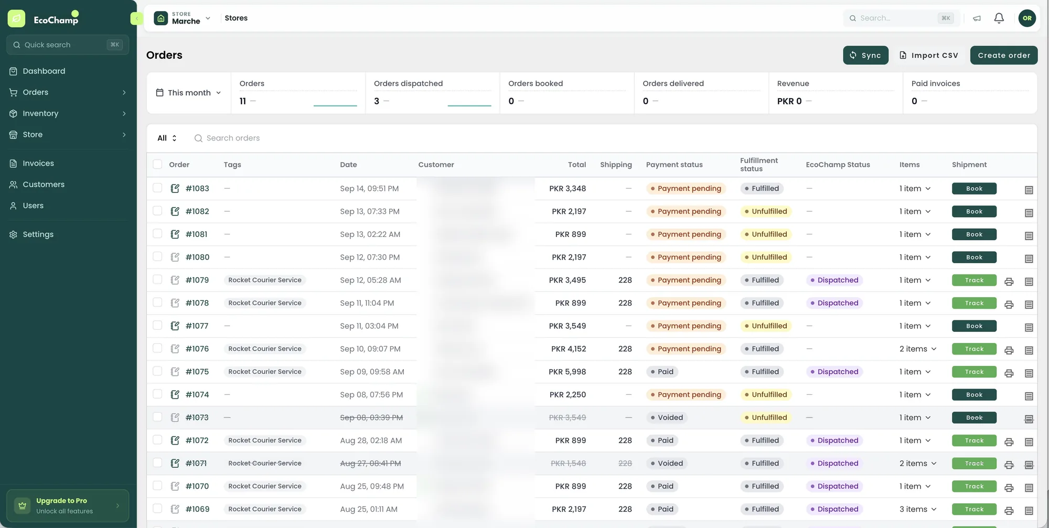Tick the checkbox for order #1074
This screenshot has height=528, width=1049.
tap(157, 394)
